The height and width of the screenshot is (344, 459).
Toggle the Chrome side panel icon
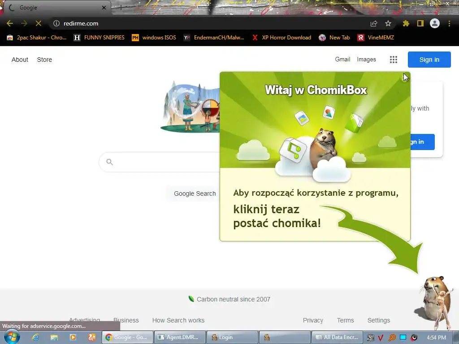click(x=420, y=23)
